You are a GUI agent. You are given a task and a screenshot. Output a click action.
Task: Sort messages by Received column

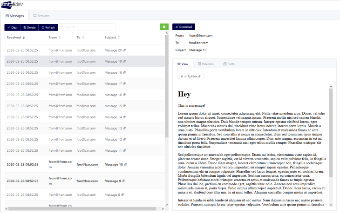[x=16, y=38]
